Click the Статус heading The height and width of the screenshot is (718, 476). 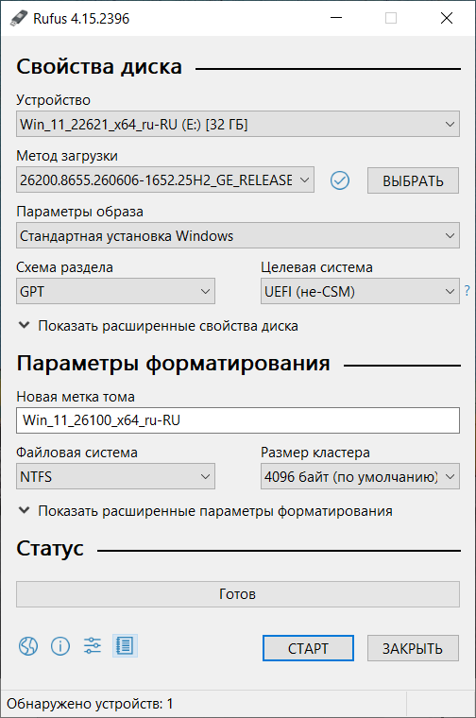50,549
